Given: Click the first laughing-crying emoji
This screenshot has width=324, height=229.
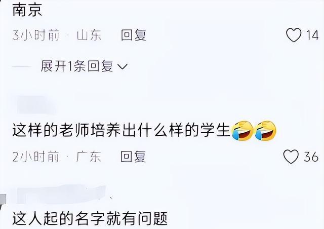Looking at the screenshot, I should tap(242, 131).
